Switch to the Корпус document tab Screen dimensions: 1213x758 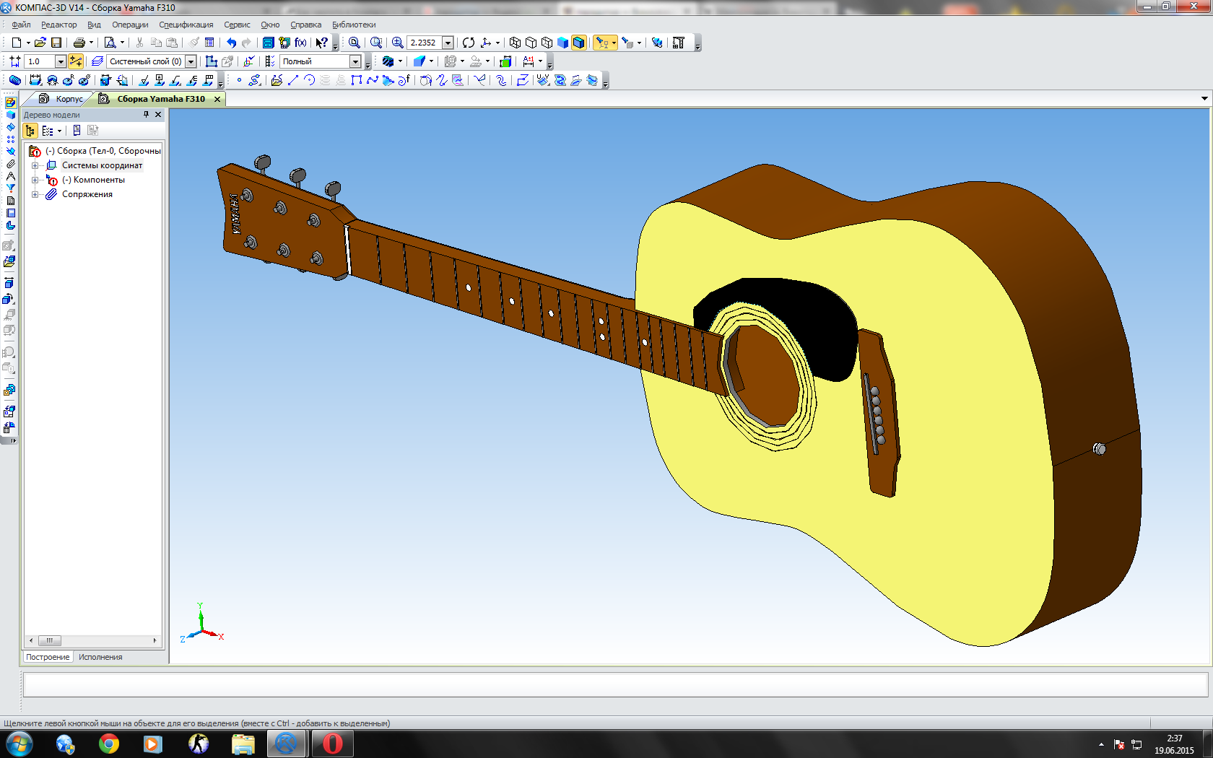(x=62, y=99)
